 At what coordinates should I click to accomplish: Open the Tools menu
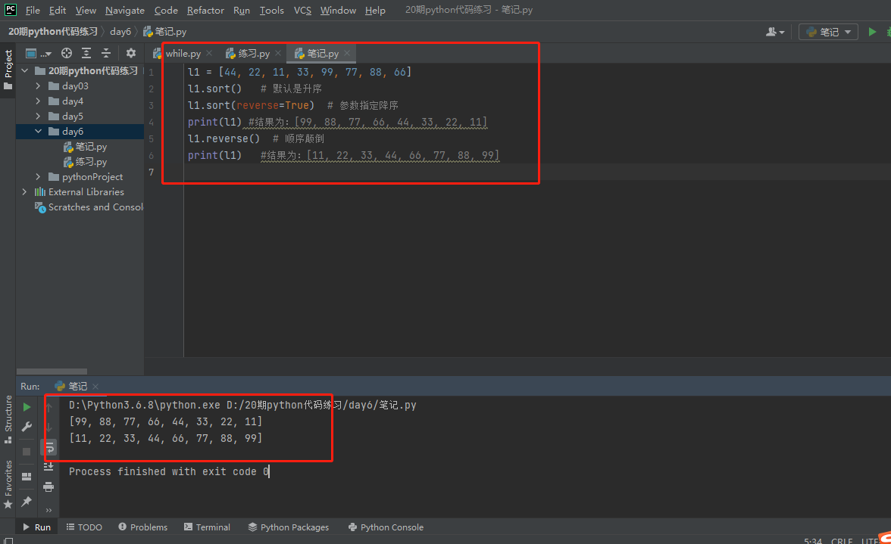pyautogui.click(x=271, y=10)
